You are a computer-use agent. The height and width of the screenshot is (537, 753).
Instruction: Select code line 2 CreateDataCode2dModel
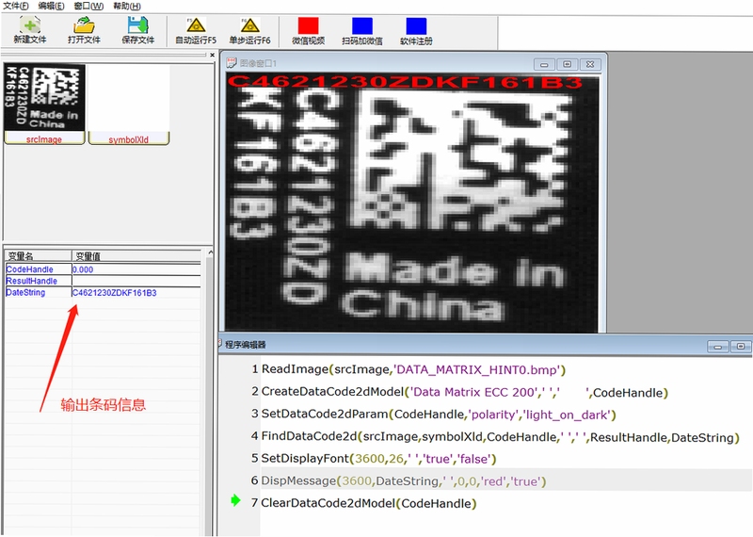464,392
